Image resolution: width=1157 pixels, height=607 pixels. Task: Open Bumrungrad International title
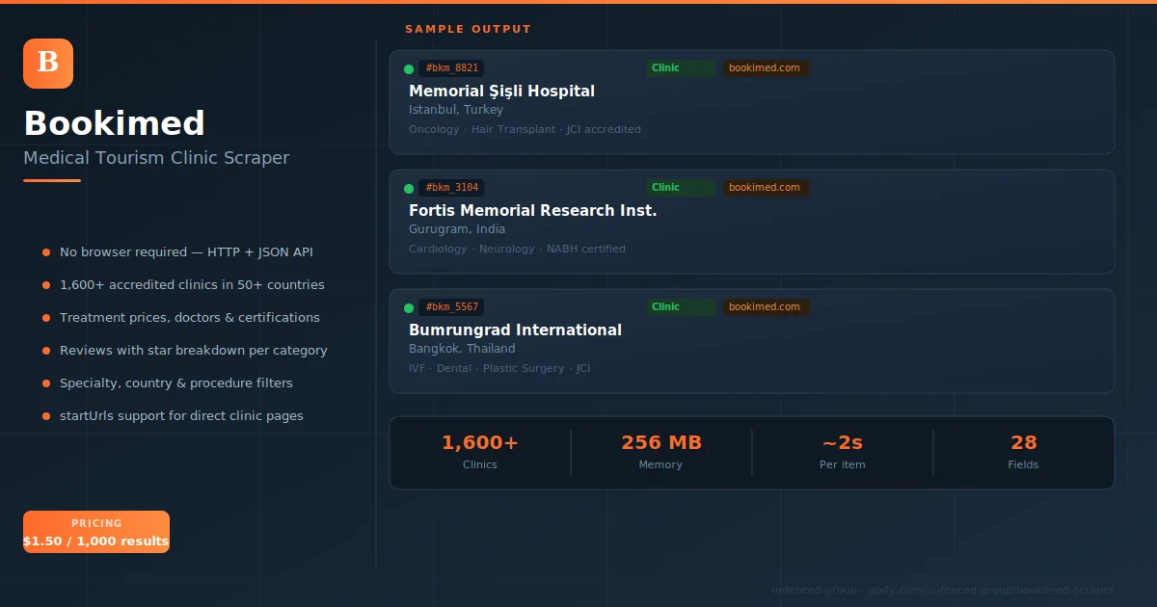coord(515,330)
